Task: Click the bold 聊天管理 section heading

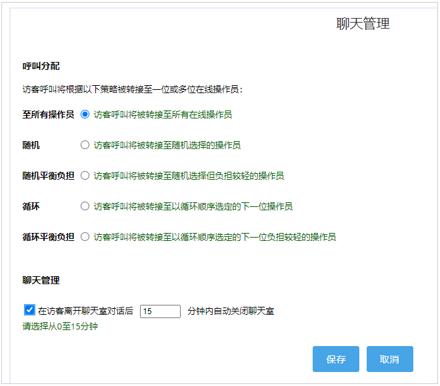Action: [x=41, y=281]
